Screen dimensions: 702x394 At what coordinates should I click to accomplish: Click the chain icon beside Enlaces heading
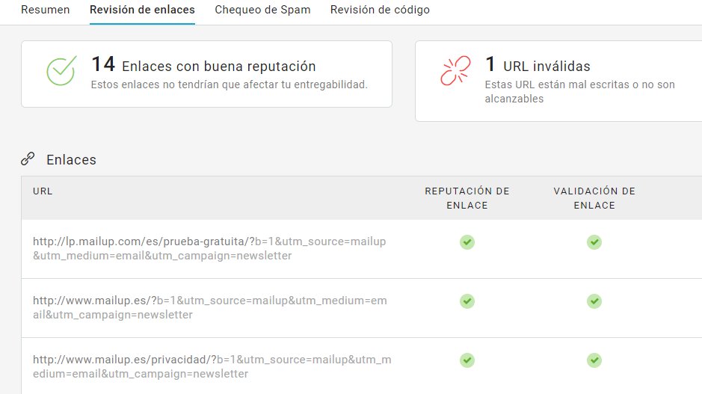(28, 158)
